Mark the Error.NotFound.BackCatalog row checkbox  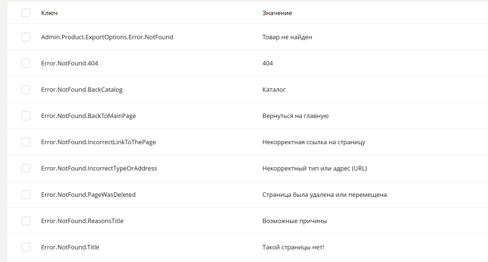pyautogui.click(x=26, y=90)
